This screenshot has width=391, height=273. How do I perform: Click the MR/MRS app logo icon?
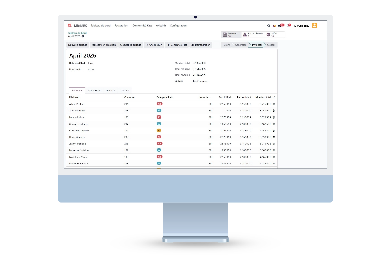pos(70,26)
